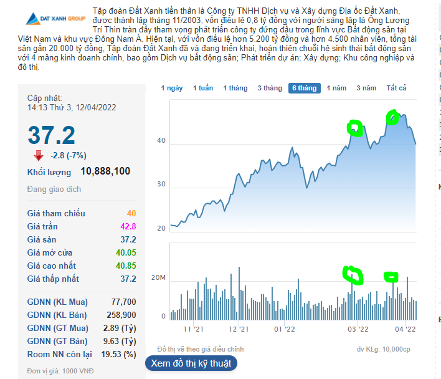441x379 pixels.
Task: Switch chart to 1 tháng range
Action: 235,88
